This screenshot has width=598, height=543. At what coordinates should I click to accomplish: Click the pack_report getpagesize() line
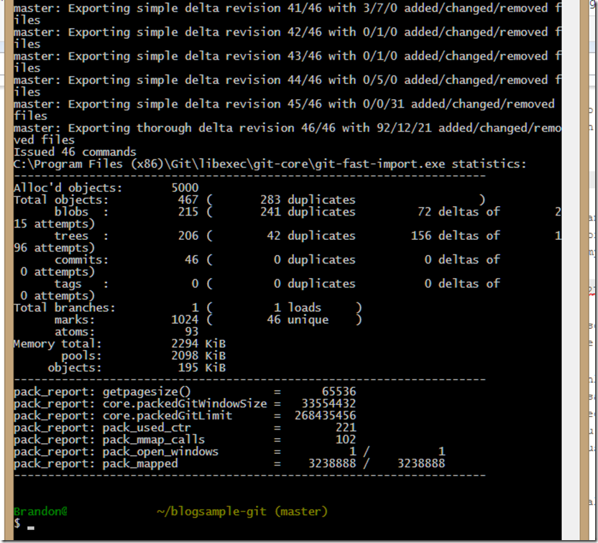click(x=185, y=391)
